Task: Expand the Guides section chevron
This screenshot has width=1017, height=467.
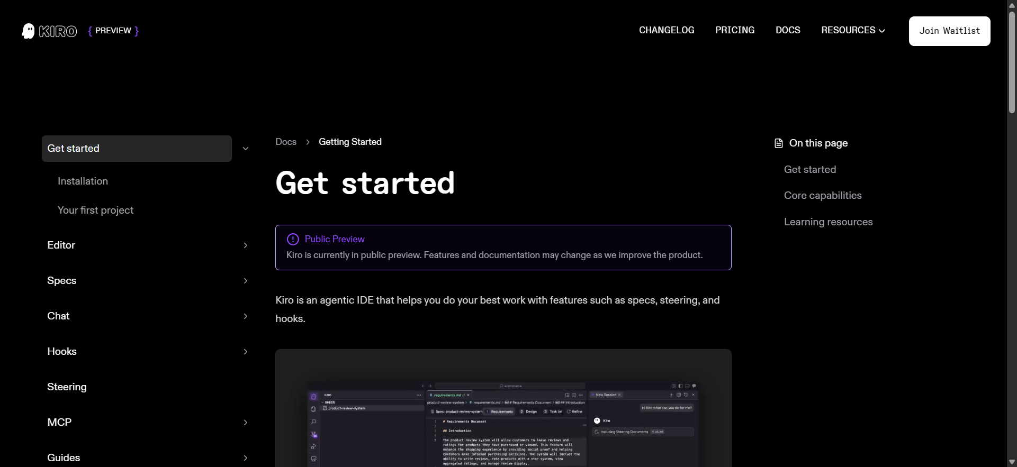Action: (246, 458)
